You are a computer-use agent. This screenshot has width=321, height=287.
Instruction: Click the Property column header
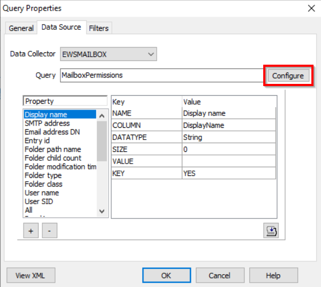point(65,101)
